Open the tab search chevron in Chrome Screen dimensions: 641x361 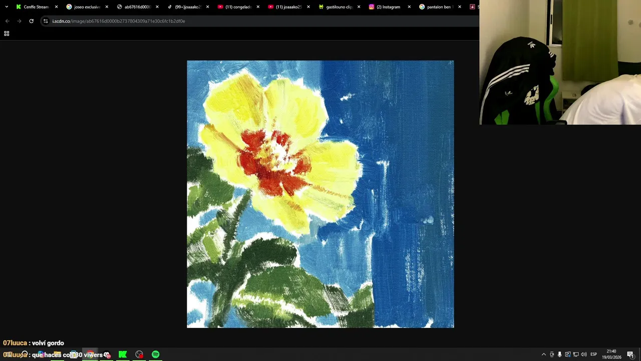pos(7,7)
